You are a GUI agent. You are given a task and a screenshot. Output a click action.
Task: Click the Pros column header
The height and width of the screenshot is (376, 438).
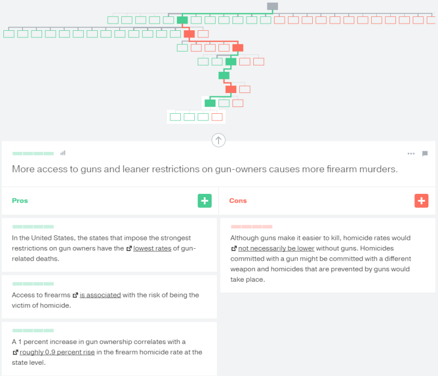pos(20,201)
